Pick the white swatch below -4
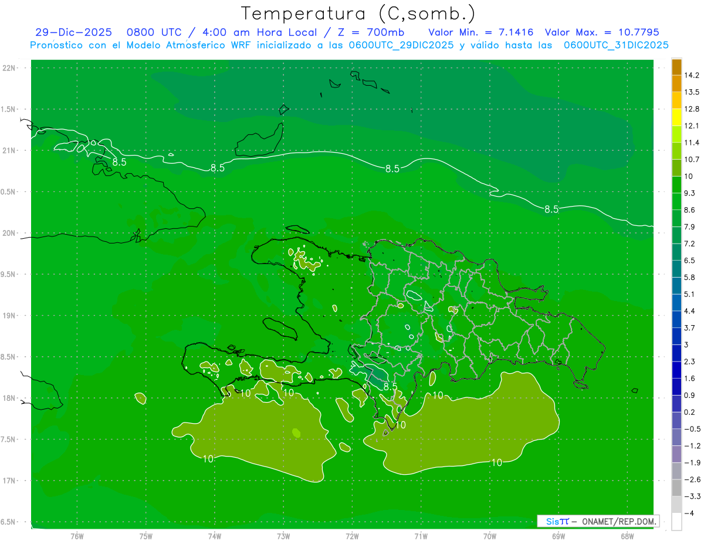The width and height of the screenshot is (704, 544). point(676,522)
